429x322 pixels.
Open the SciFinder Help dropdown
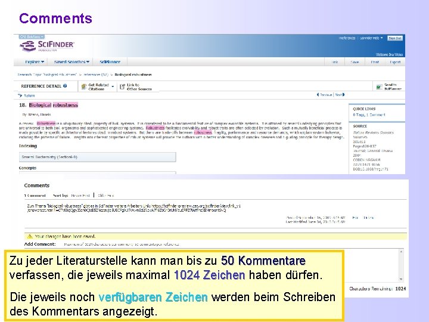371,38
